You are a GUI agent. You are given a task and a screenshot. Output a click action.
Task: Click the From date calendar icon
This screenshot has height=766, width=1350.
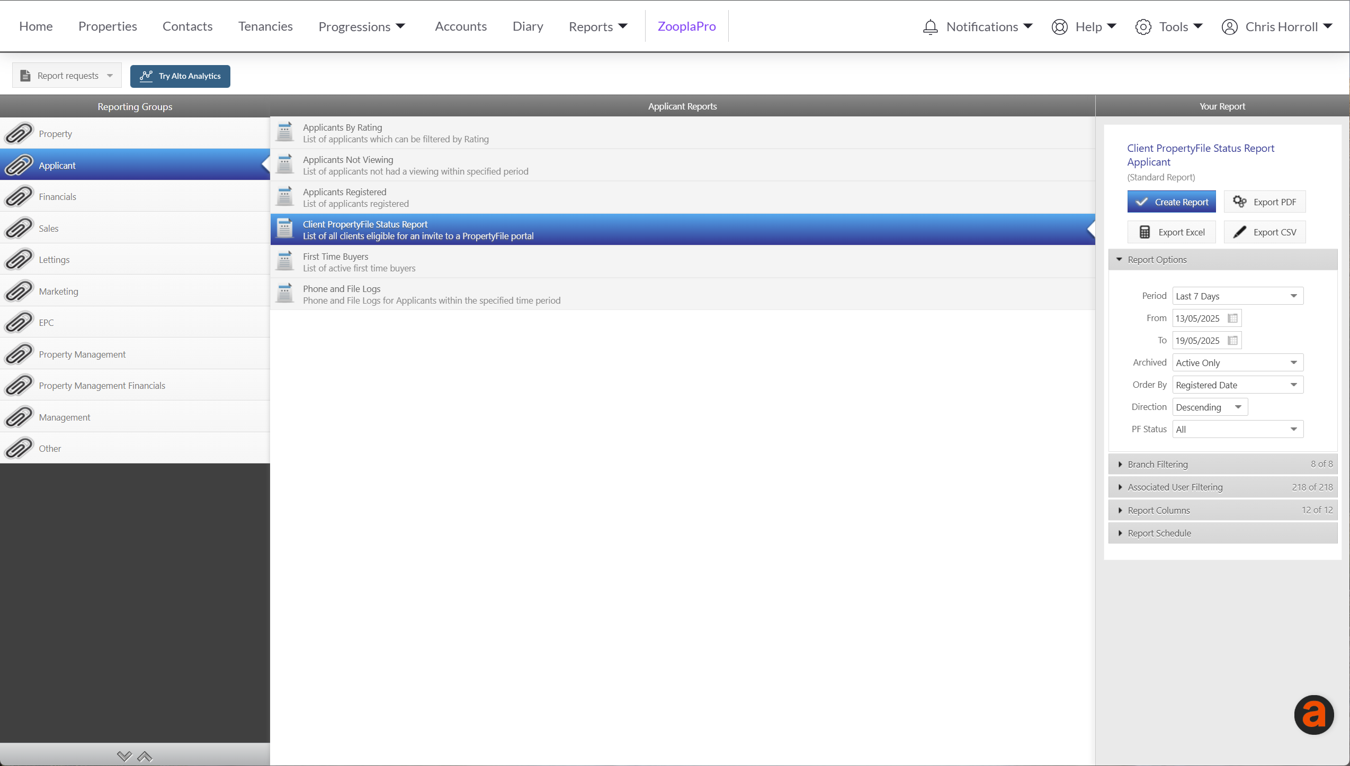[1233, 318]
